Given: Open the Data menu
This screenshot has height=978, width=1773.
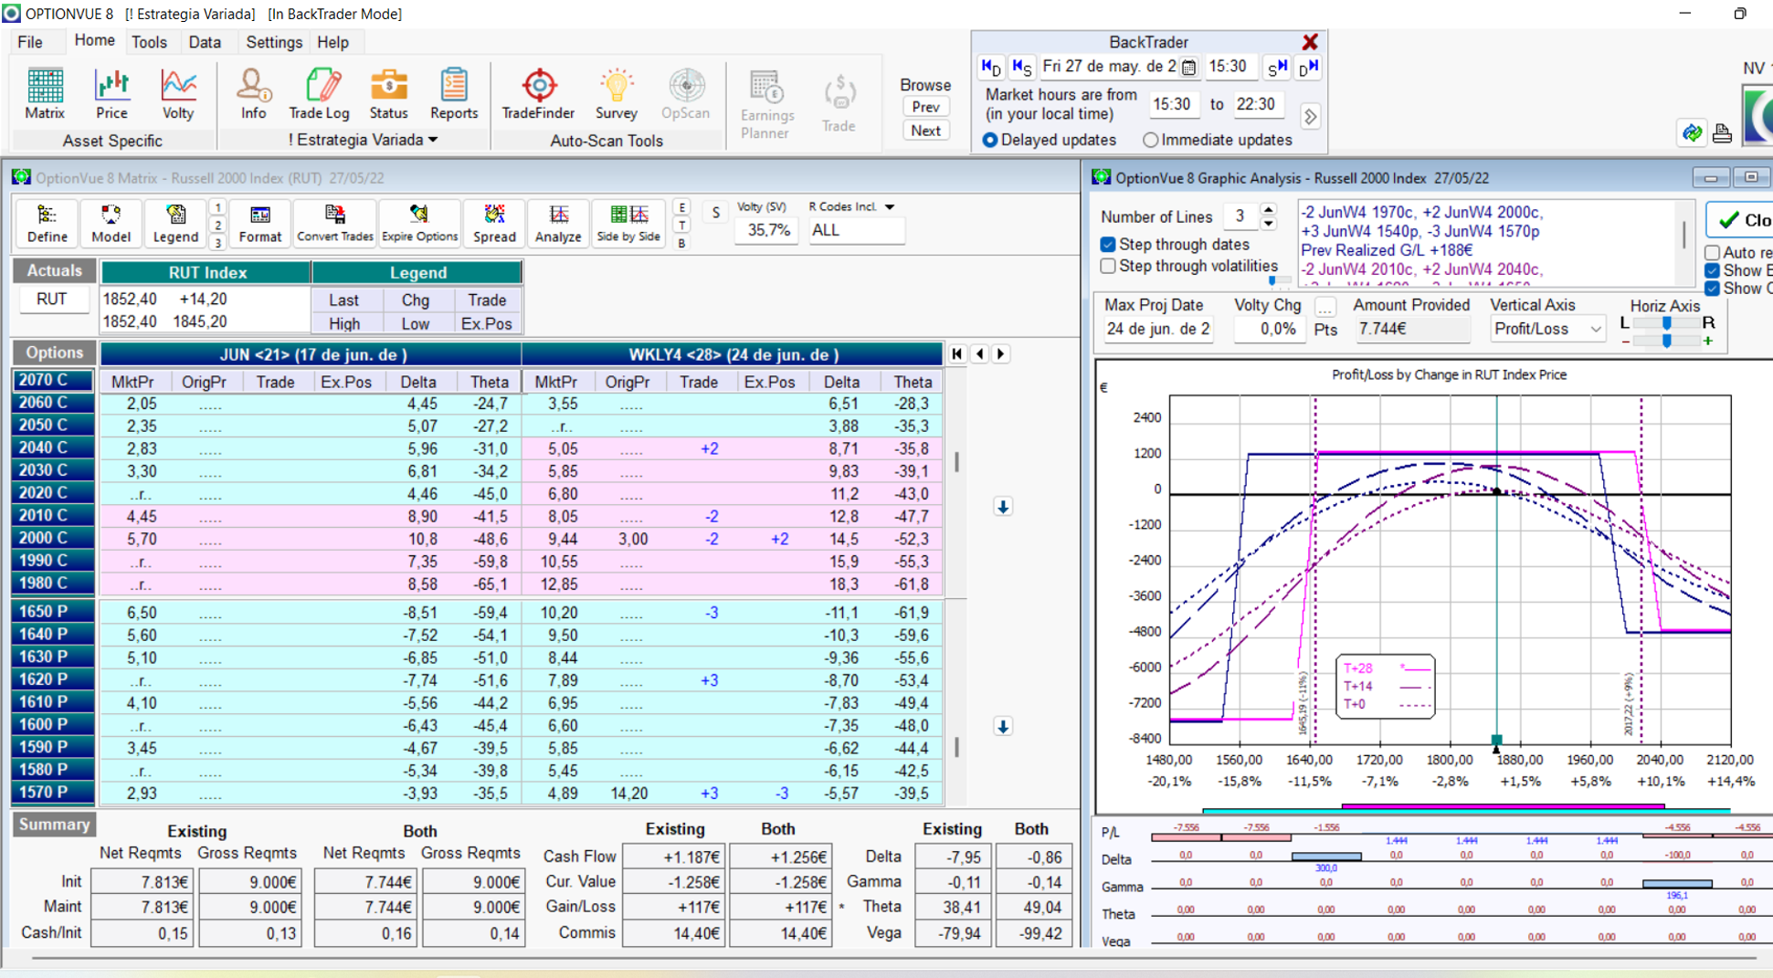Looking at the screenshot, I should (205, 42).
